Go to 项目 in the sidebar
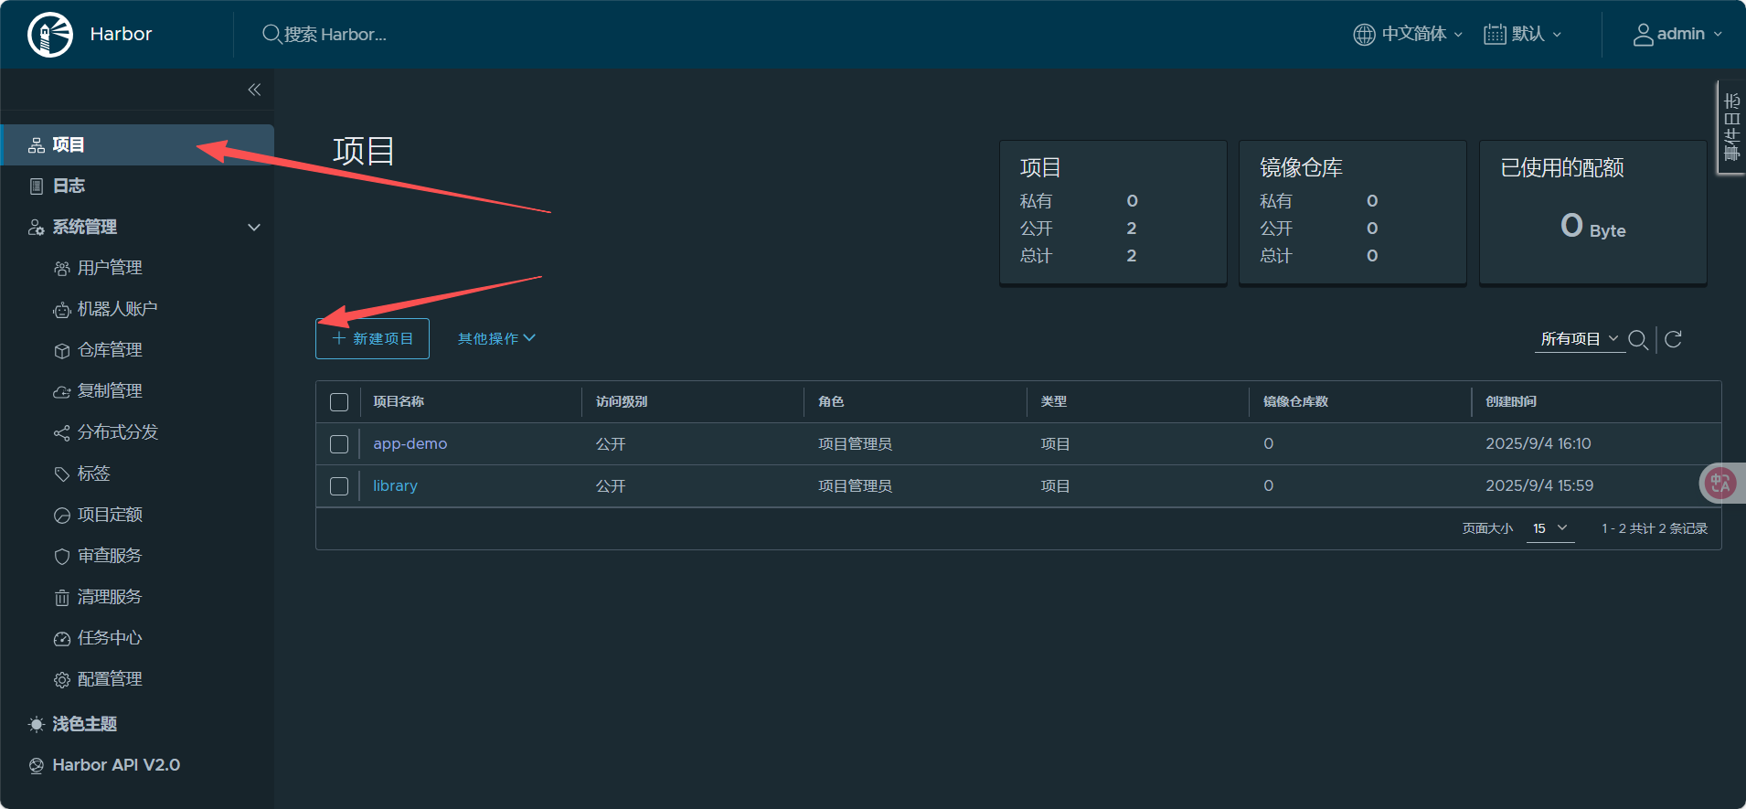Viewport: 1746px width, 809px height. [137, 145]
